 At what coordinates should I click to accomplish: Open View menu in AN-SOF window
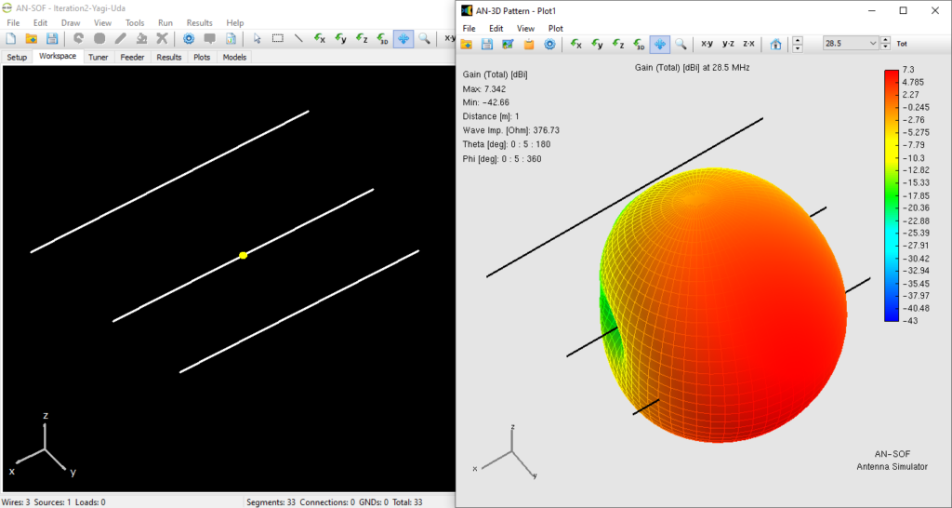(x=102, y=23)
